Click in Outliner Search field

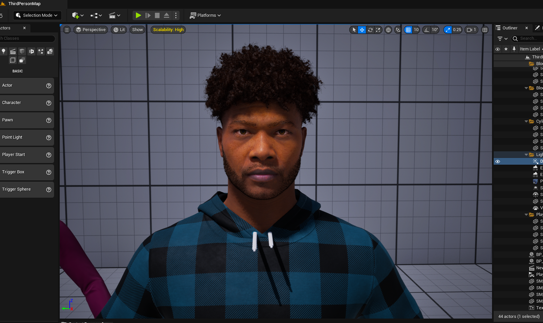(527, 38)
